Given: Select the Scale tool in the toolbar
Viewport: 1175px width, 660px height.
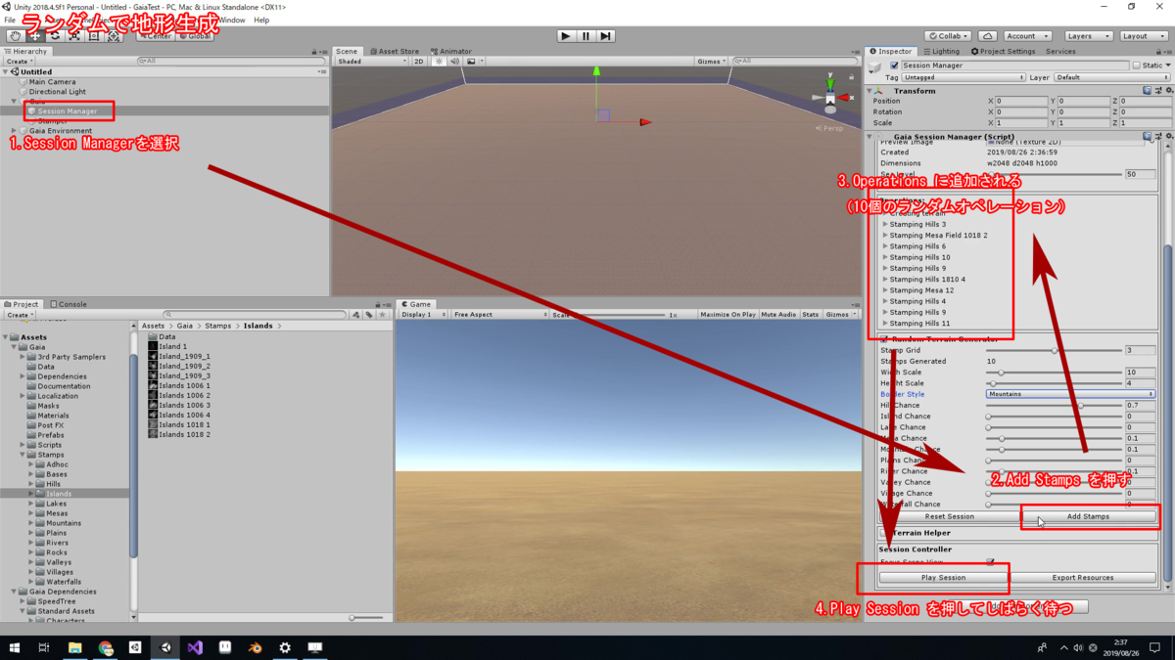Looking at the screenshot, I should click(74, 36).
